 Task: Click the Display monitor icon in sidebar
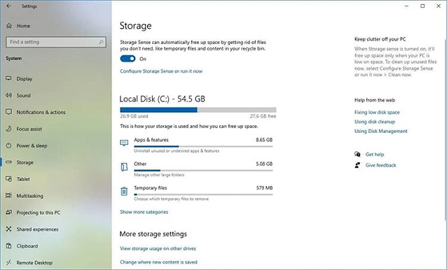tap(9, 78)
